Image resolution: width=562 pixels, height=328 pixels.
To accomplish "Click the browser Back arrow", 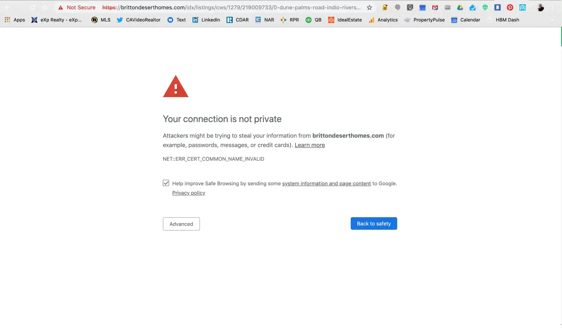I will coord(7,7).
